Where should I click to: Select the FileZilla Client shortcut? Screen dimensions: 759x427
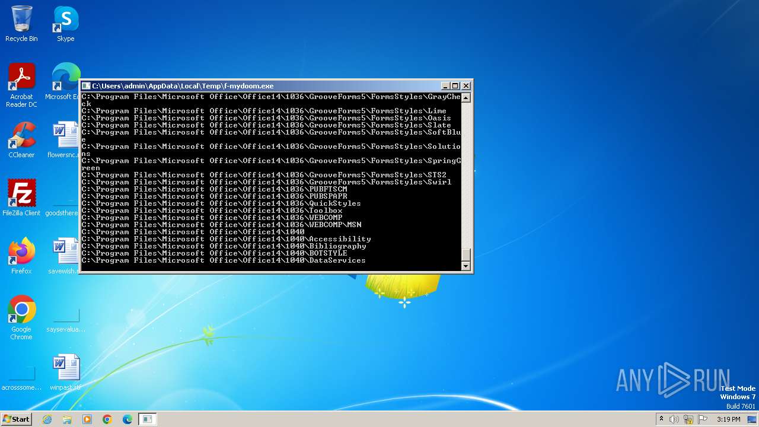coord(21,198)
